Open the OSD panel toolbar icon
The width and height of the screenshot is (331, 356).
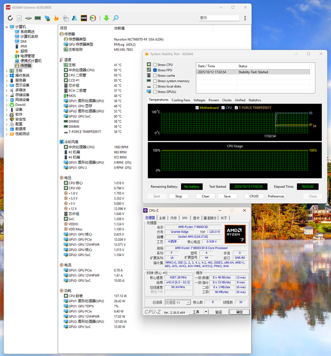[83, 18]
